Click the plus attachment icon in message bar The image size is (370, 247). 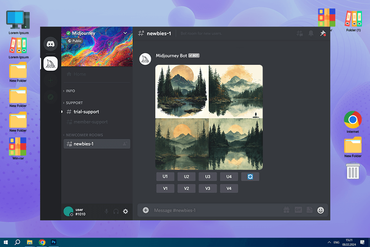146,210
